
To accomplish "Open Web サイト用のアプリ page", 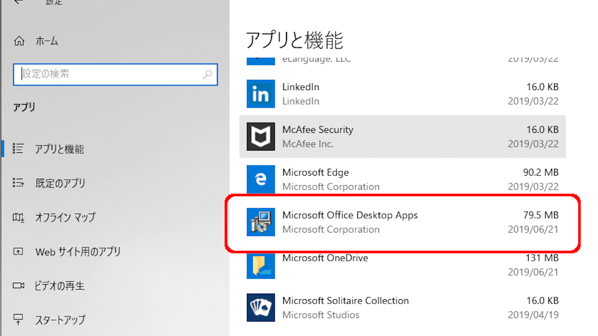I will (78, 252).
